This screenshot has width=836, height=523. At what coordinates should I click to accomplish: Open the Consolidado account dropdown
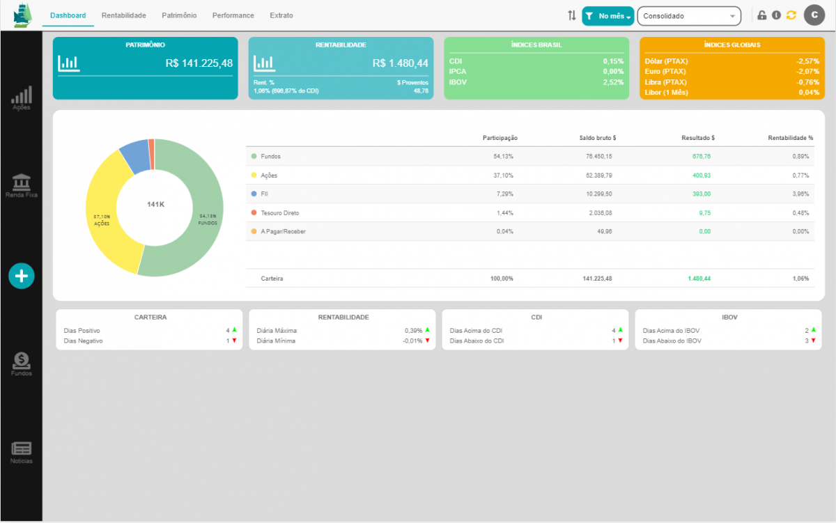pos(688,16)
